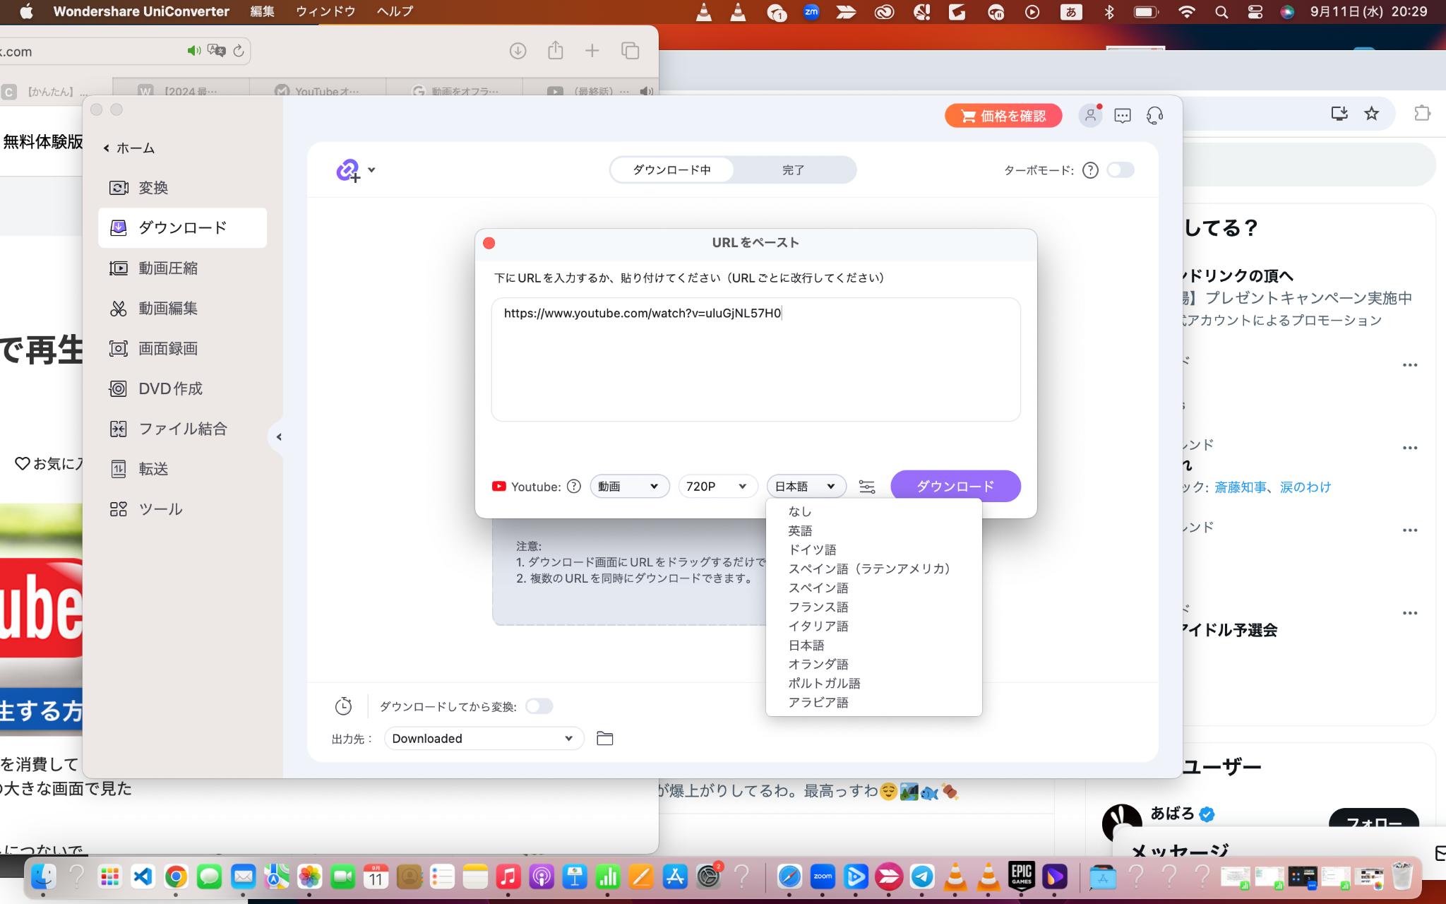Select ダウンロード in the sidebar
The height and width of the screenshot is (904, 1446).
point(182,227)
